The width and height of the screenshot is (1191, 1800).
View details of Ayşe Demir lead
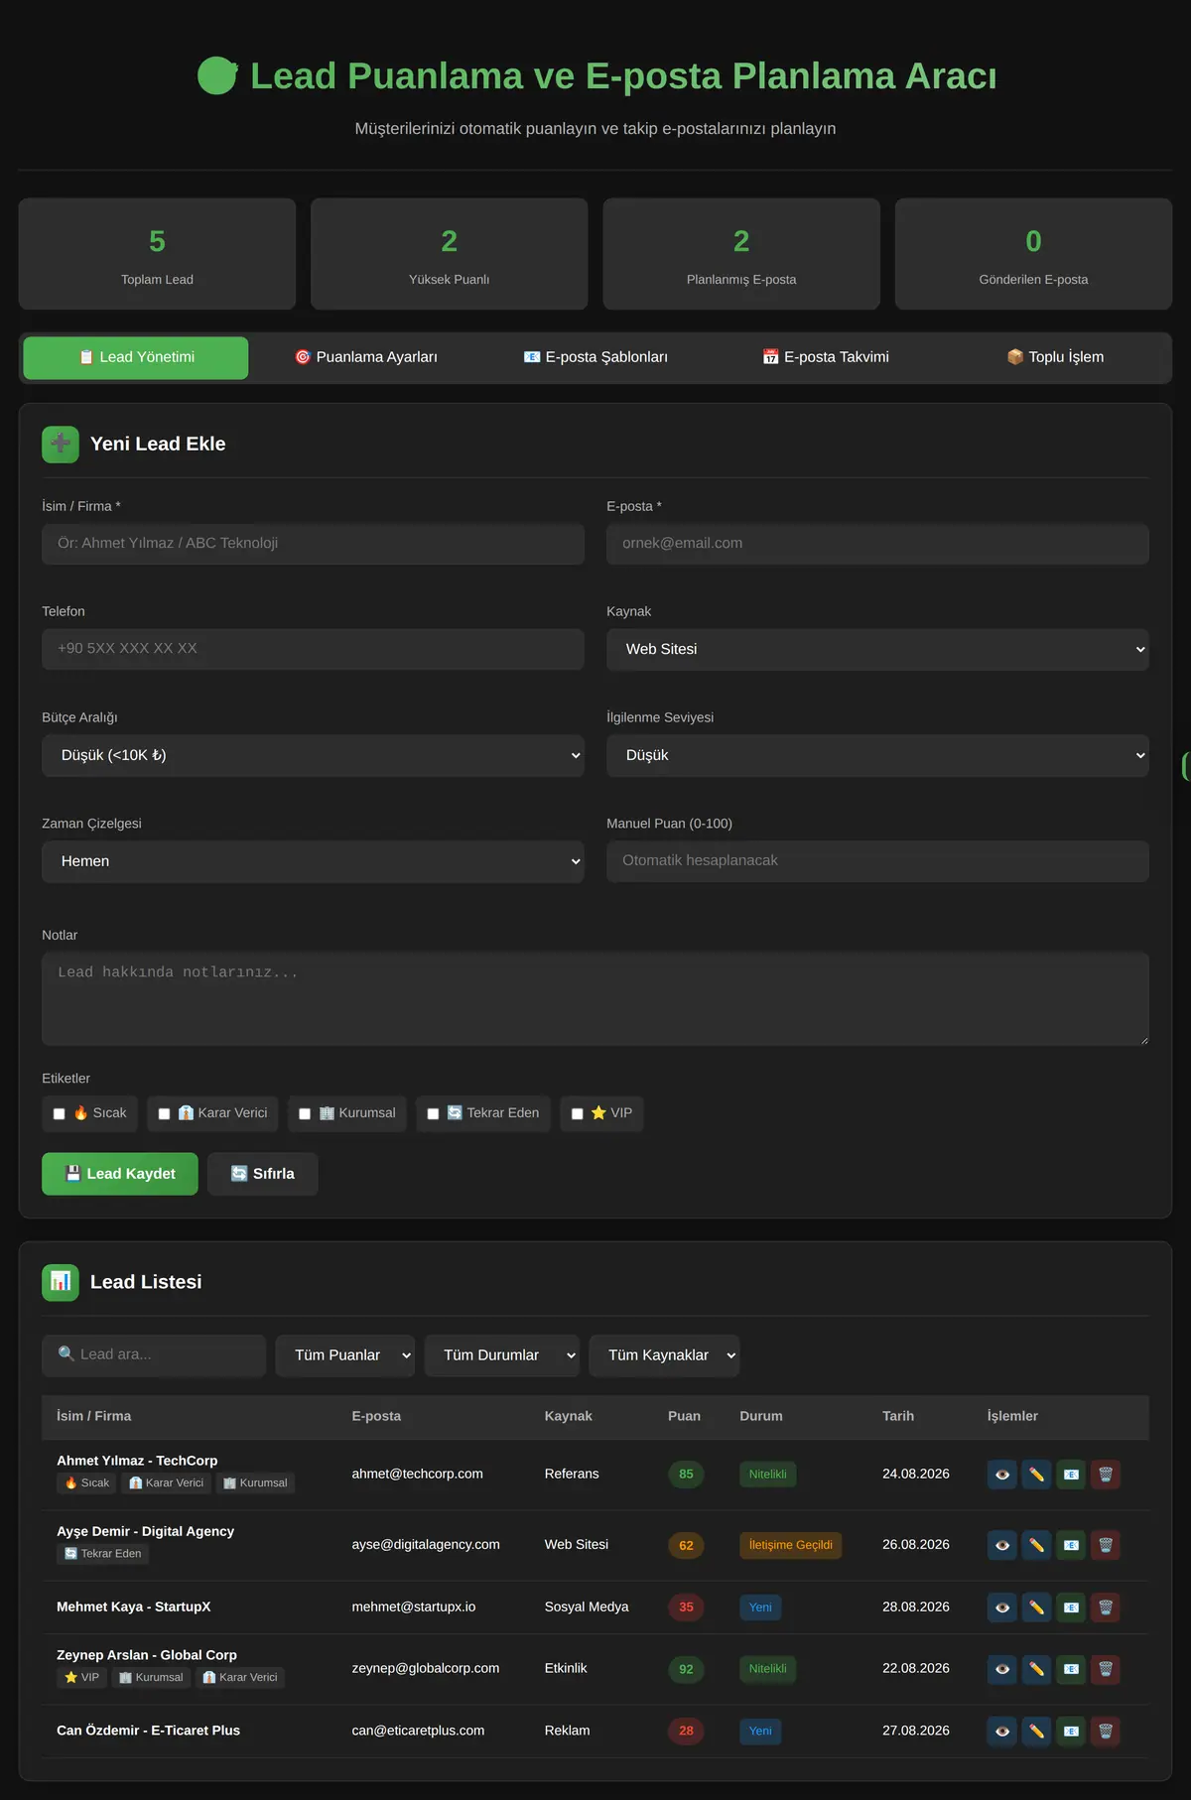pyautogui.click(x=1002, y=1545)
